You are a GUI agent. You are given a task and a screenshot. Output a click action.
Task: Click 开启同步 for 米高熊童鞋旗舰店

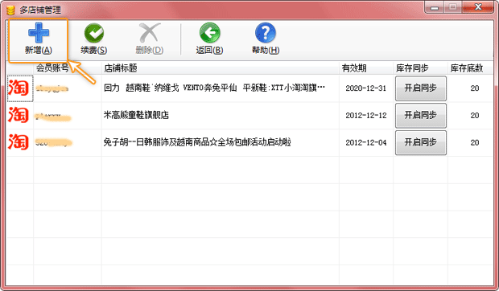click(420, 115)
